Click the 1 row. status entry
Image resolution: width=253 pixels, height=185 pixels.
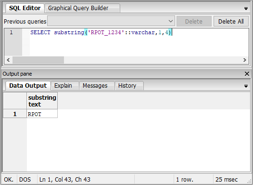pos(185,180)
